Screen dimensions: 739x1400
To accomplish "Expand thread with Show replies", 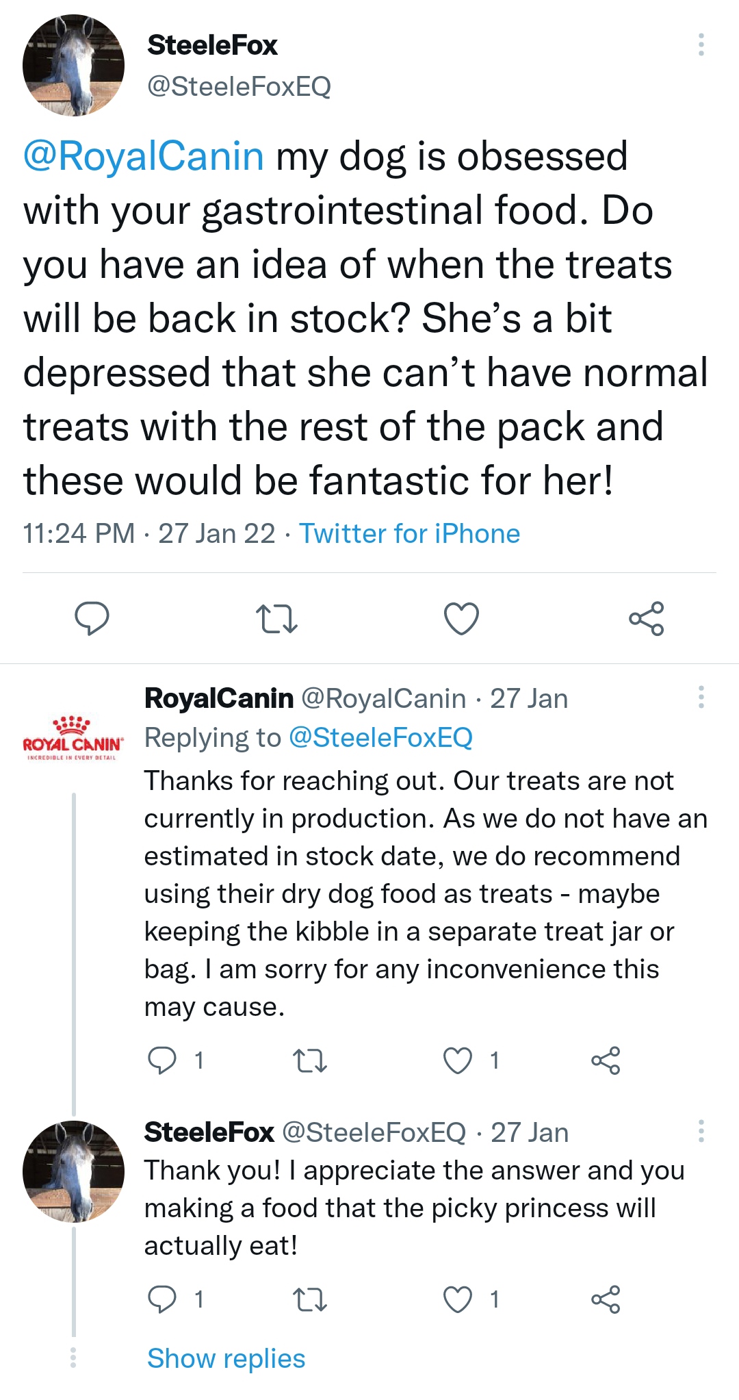I will 226,1358.
